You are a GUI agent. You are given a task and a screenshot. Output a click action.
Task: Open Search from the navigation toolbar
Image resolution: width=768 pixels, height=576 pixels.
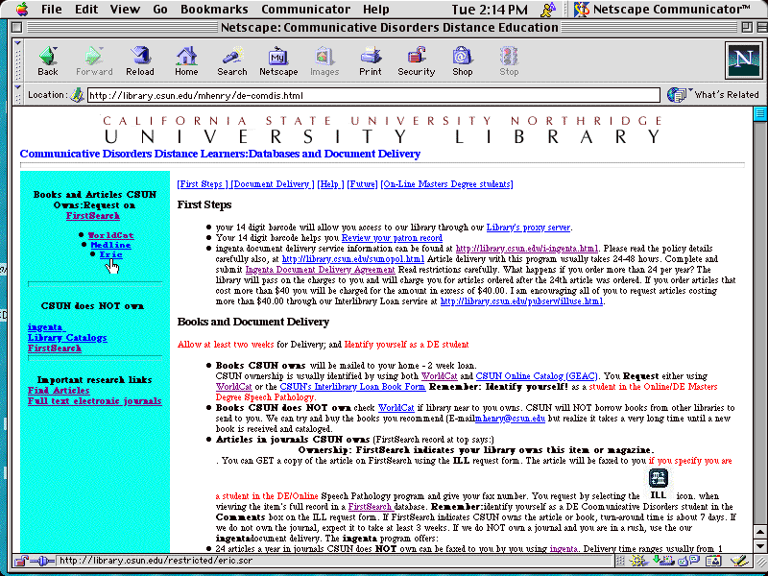coord(232,60)
